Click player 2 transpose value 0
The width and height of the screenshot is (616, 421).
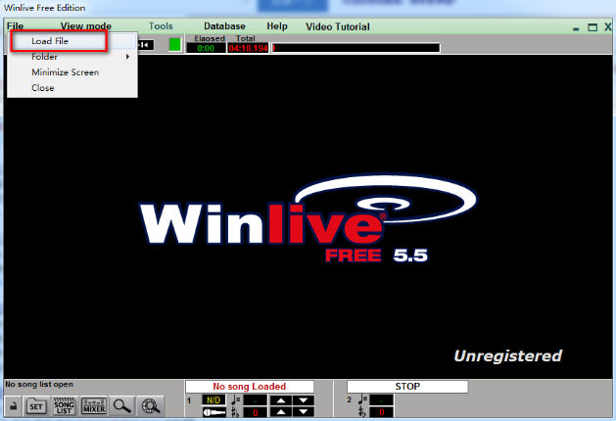[381, 412]
